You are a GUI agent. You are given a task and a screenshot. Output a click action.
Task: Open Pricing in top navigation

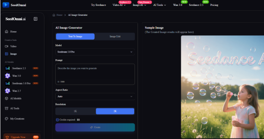coord(214,5)
